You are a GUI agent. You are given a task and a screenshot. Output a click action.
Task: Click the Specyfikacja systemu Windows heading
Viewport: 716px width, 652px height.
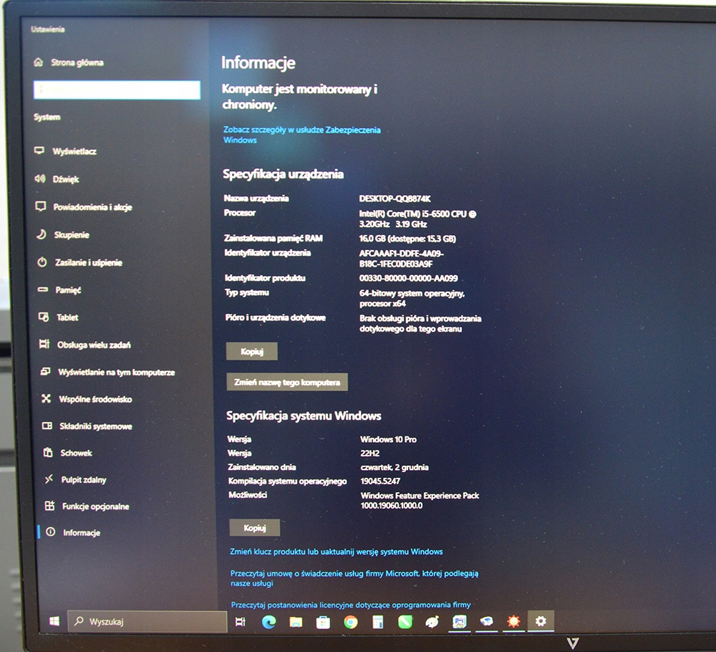click(x=304, y=416)
